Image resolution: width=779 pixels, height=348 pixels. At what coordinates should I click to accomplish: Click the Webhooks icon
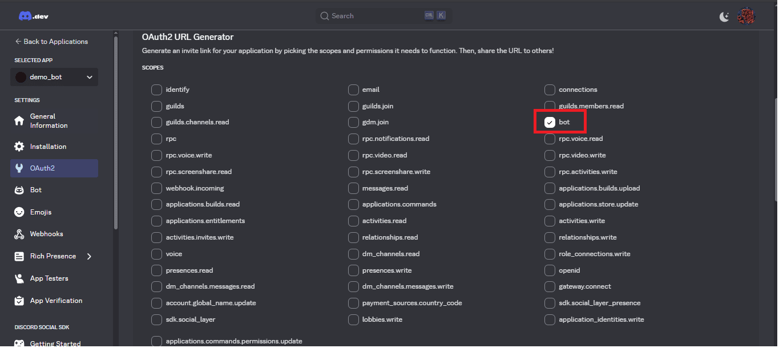(19, 234)
